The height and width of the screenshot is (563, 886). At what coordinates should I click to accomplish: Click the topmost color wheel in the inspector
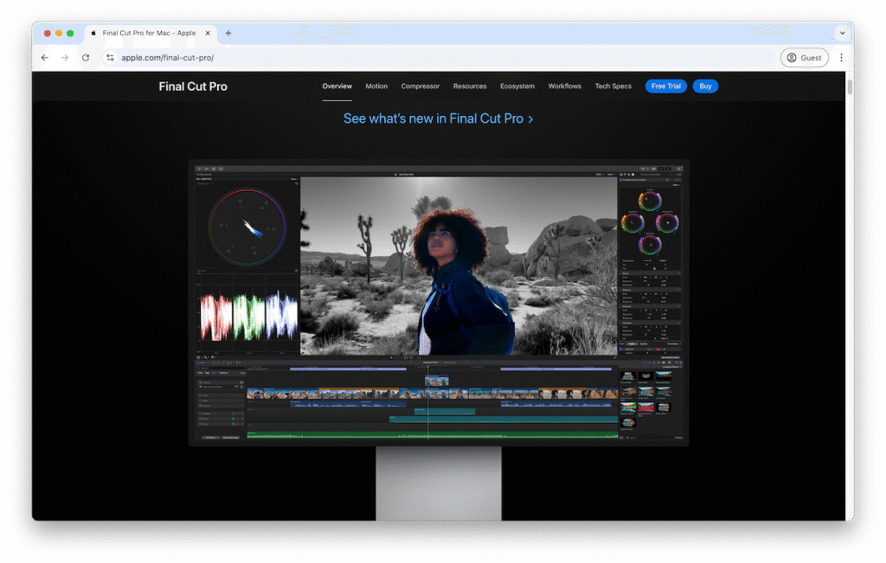[x=650, y=201]
